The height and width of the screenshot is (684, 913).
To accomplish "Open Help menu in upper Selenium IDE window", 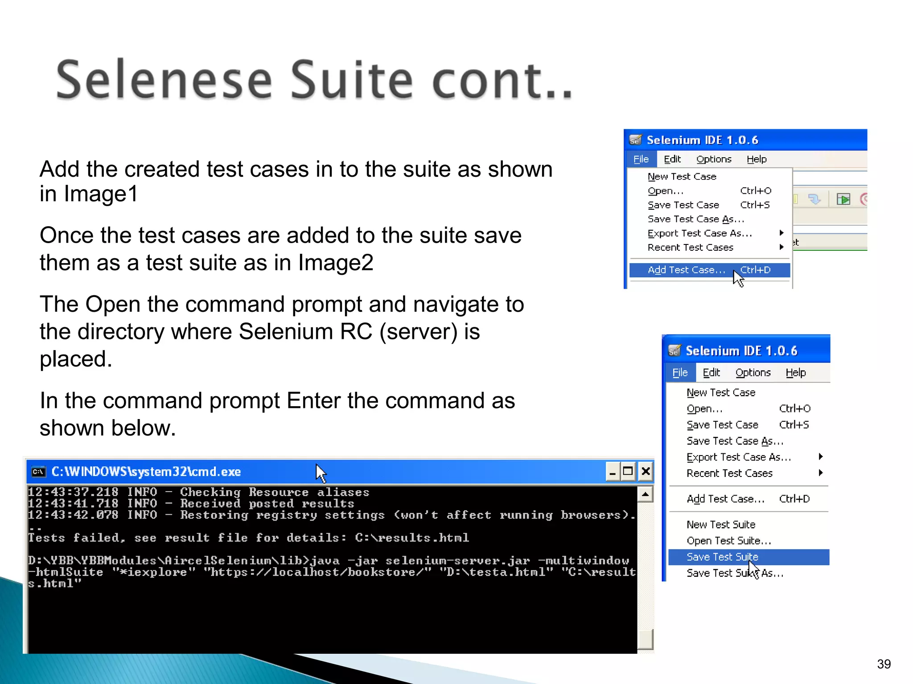I will 757,159.
